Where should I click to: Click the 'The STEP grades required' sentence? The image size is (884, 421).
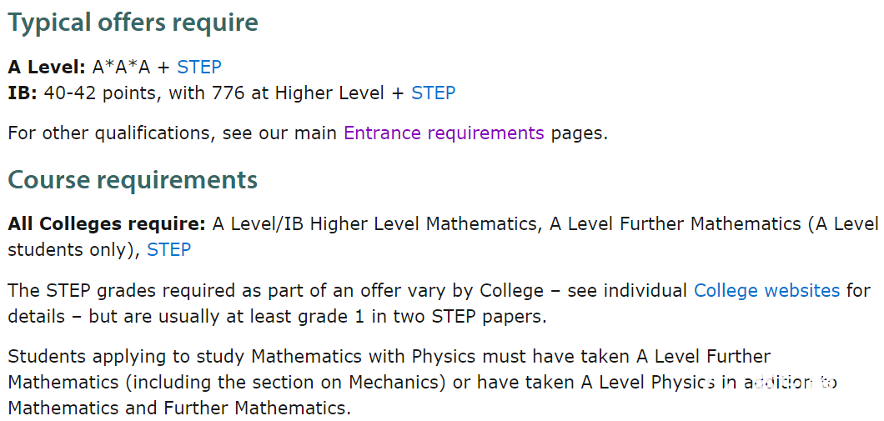click(x=137, y=291)
